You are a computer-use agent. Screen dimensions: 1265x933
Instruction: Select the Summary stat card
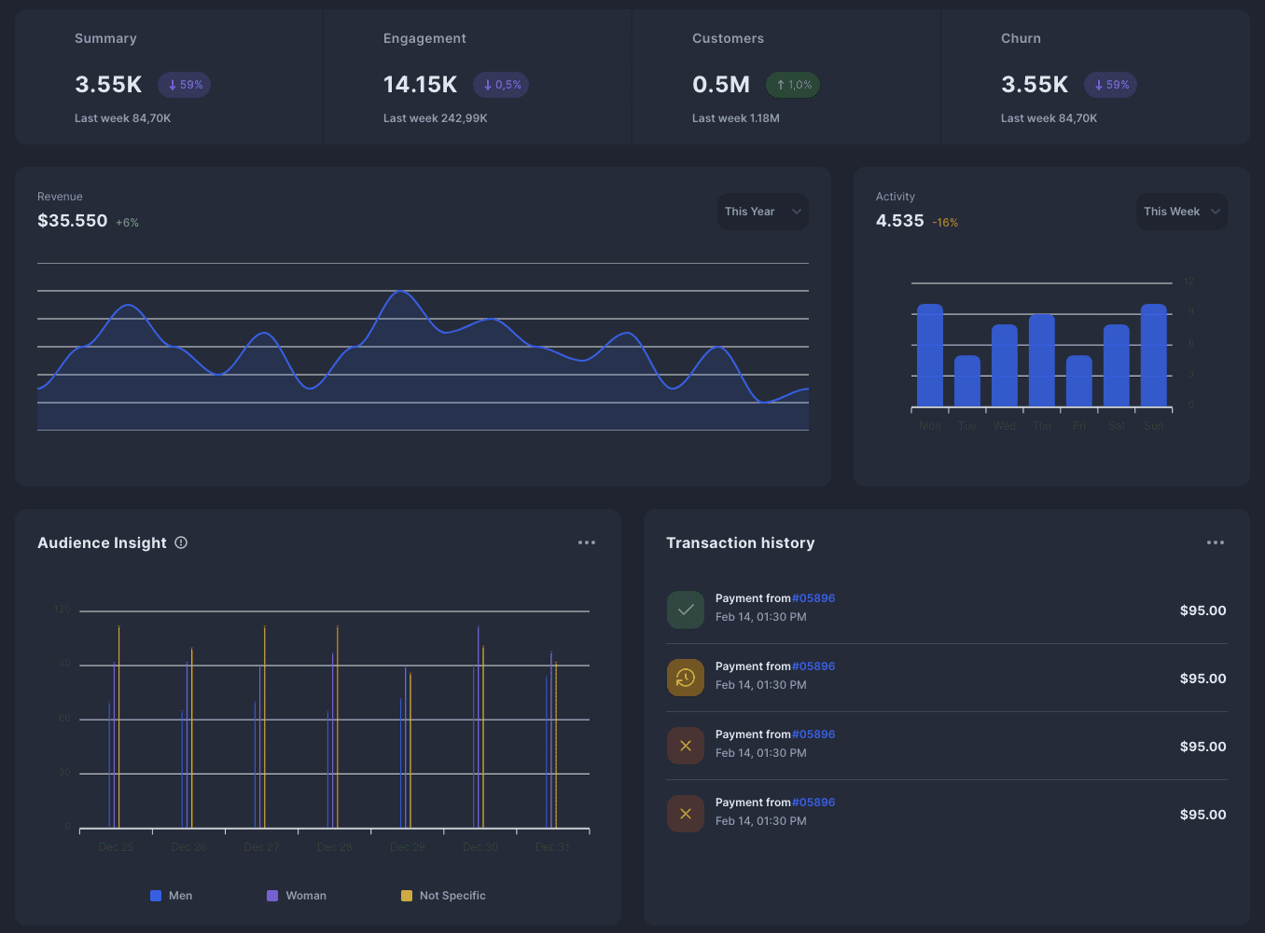click(x=169, y=77)
